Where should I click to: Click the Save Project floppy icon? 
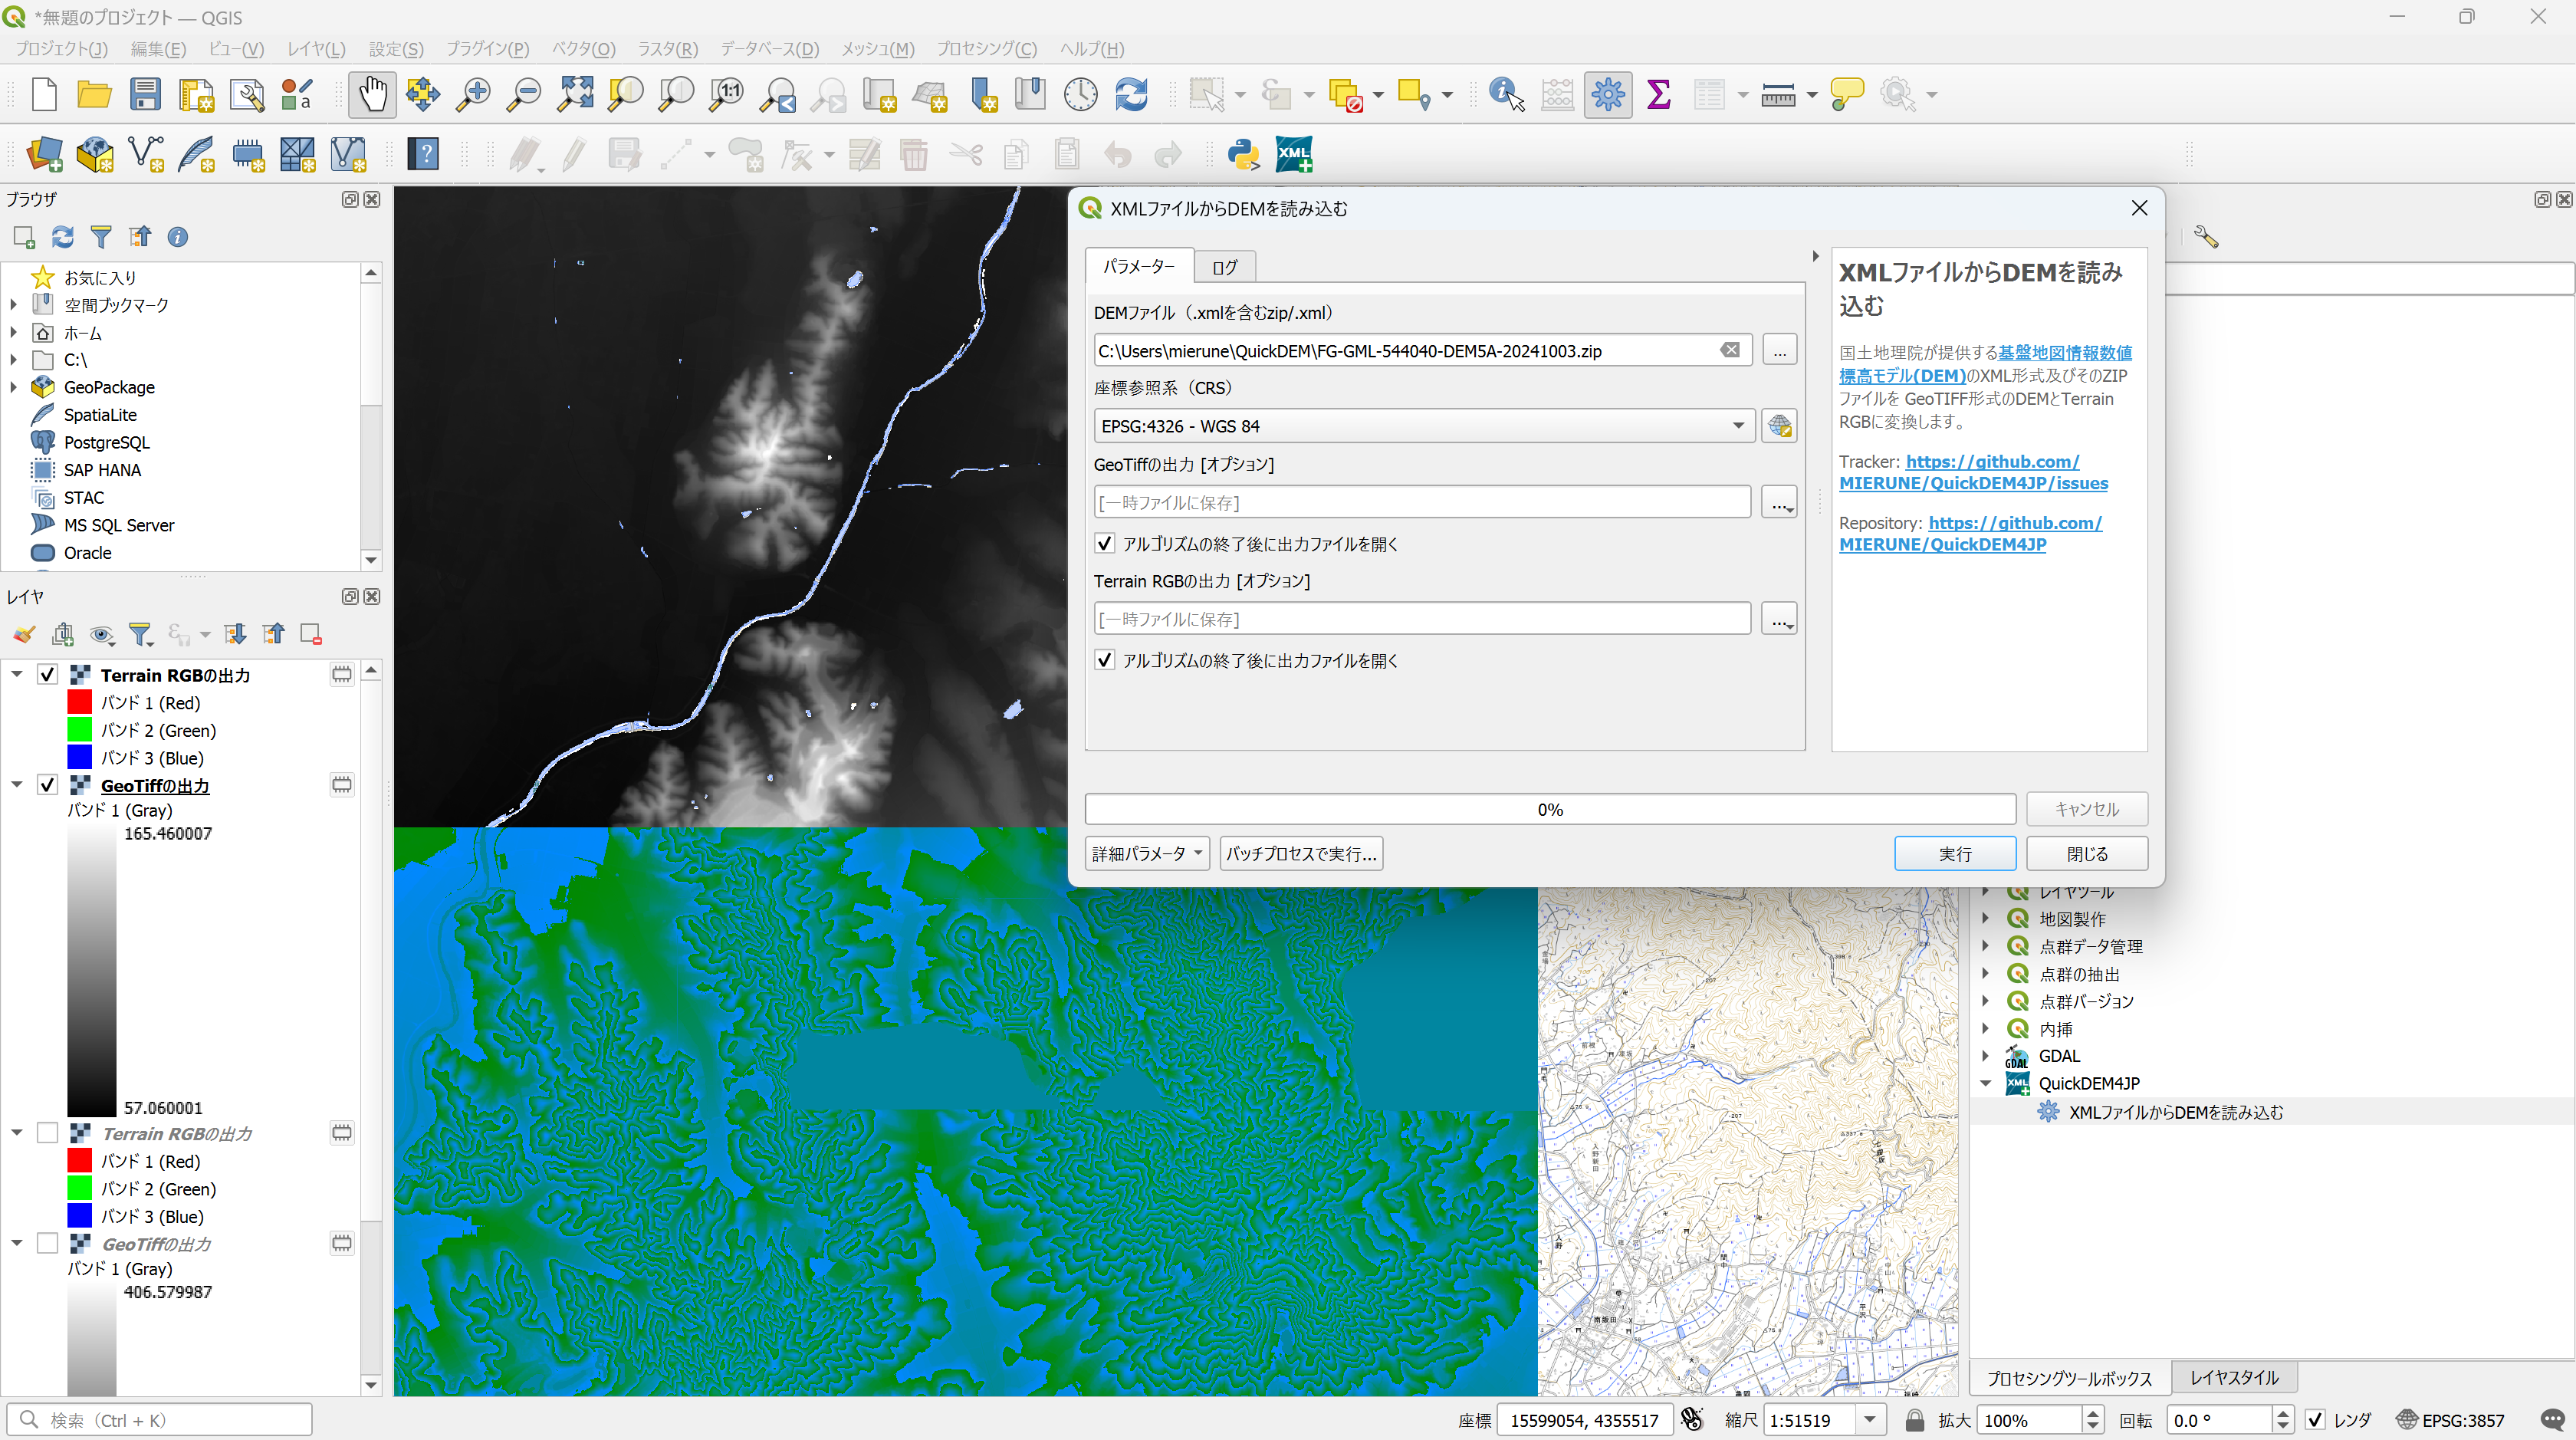145,95
